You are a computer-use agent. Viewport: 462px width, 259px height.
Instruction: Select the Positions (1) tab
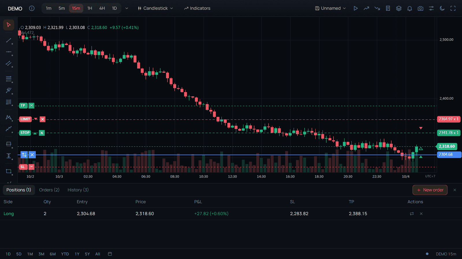pyautogui.click(x=19, y=190)
